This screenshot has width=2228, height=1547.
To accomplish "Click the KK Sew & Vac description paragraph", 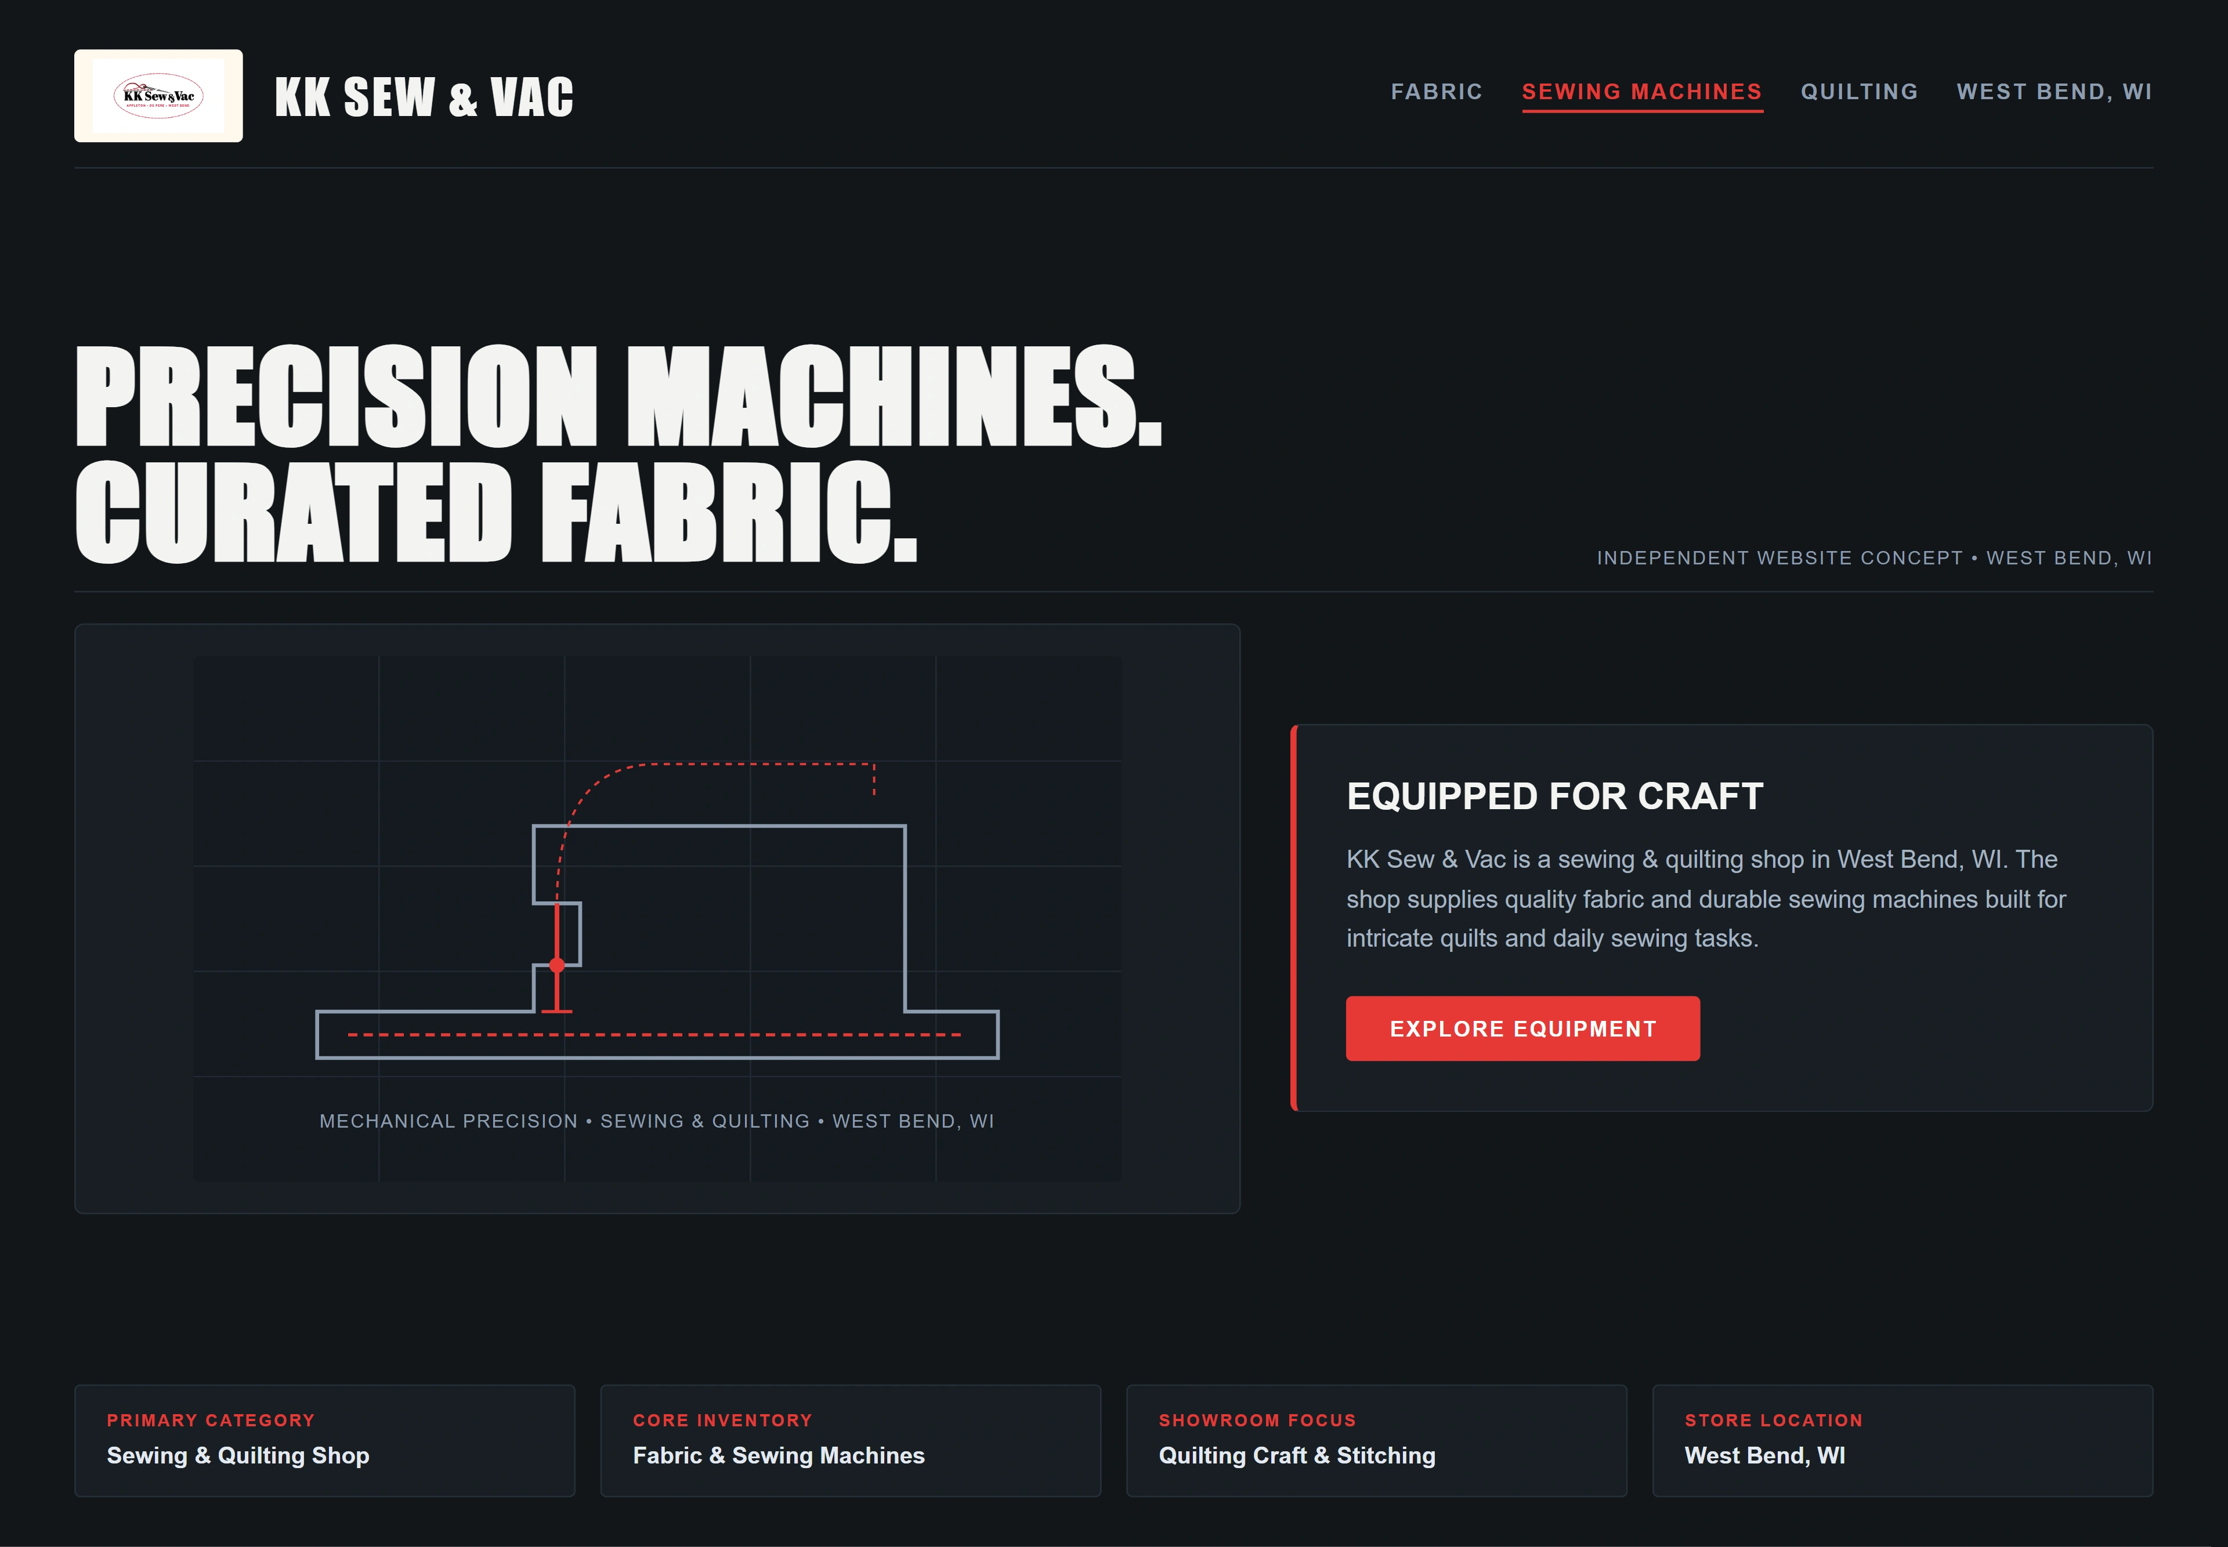I will coord(1705,899).
